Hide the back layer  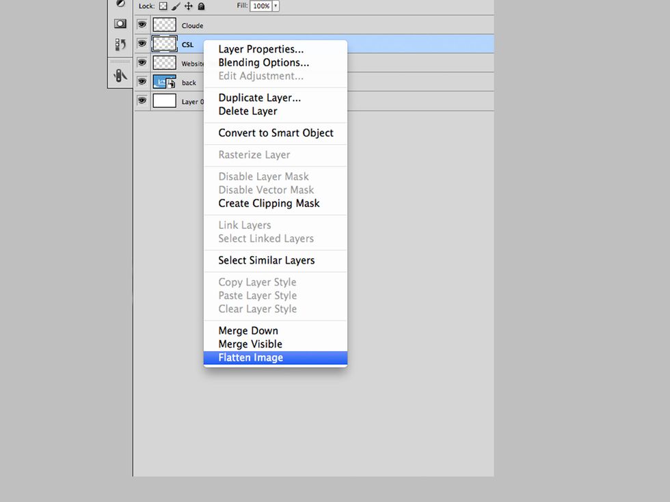[142, 81]
